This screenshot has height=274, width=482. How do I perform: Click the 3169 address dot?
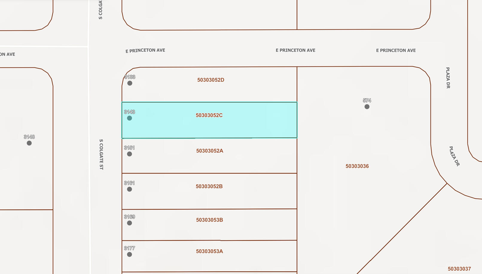[129, 223]
